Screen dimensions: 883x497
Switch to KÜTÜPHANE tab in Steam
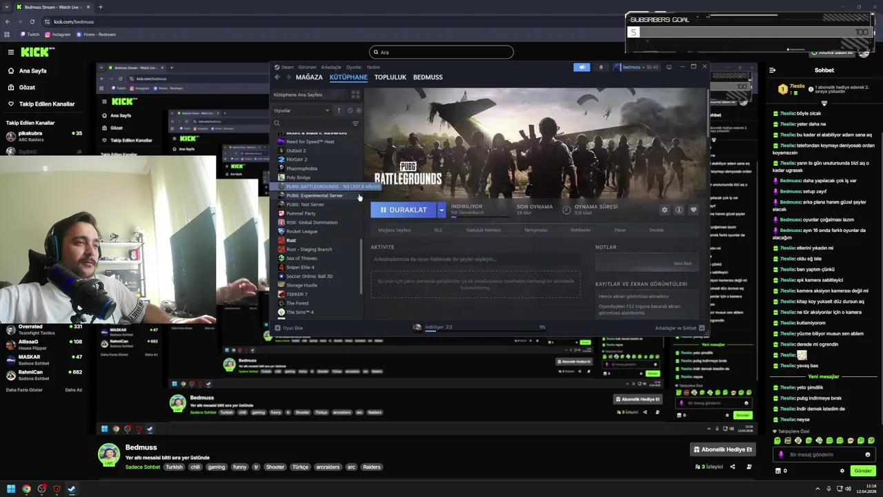point(348,77)
